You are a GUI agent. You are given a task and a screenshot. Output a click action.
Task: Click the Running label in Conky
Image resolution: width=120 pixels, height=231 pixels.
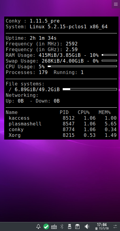(x=66, y=72)
